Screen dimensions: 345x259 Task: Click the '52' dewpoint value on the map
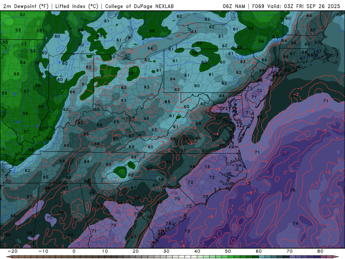coord(22,15)
